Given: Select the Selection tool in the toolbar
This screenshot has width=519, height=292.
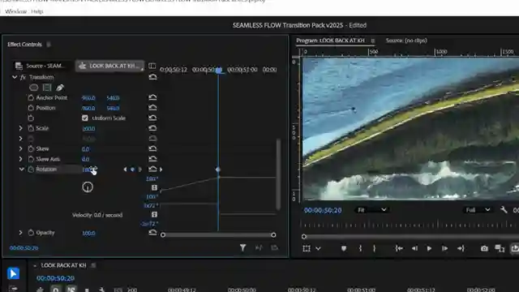Looking at the screenshot, I should [13, 273].
